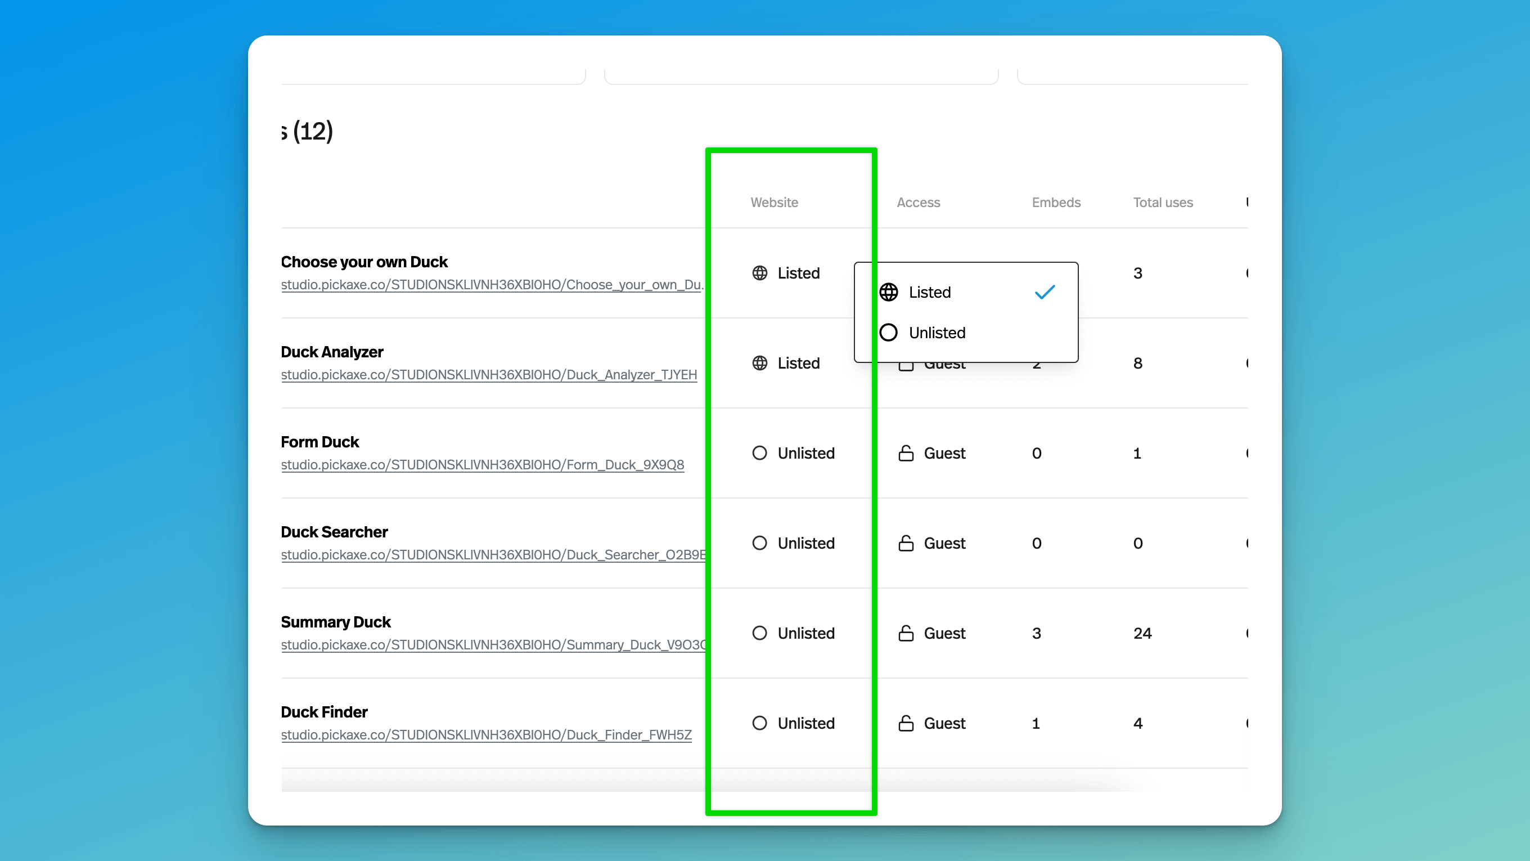This screenshot has height=861, width=1530.
Task: Open Unlisted status dropdown for Duck Searcher
Action: [x=805, y=543]
